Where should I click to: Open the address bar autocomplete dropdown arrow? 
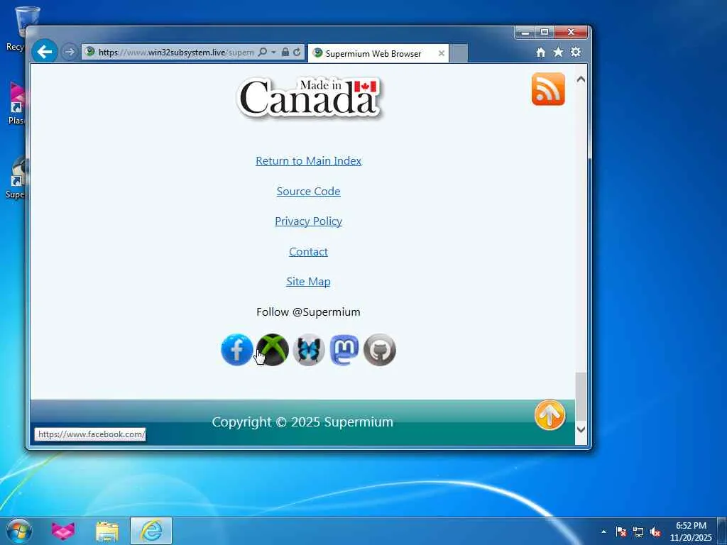(273, 52)
